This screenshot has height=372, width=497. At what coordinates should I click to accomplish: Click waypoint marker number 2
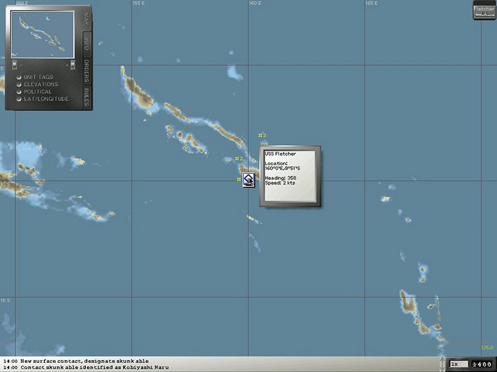238,159
